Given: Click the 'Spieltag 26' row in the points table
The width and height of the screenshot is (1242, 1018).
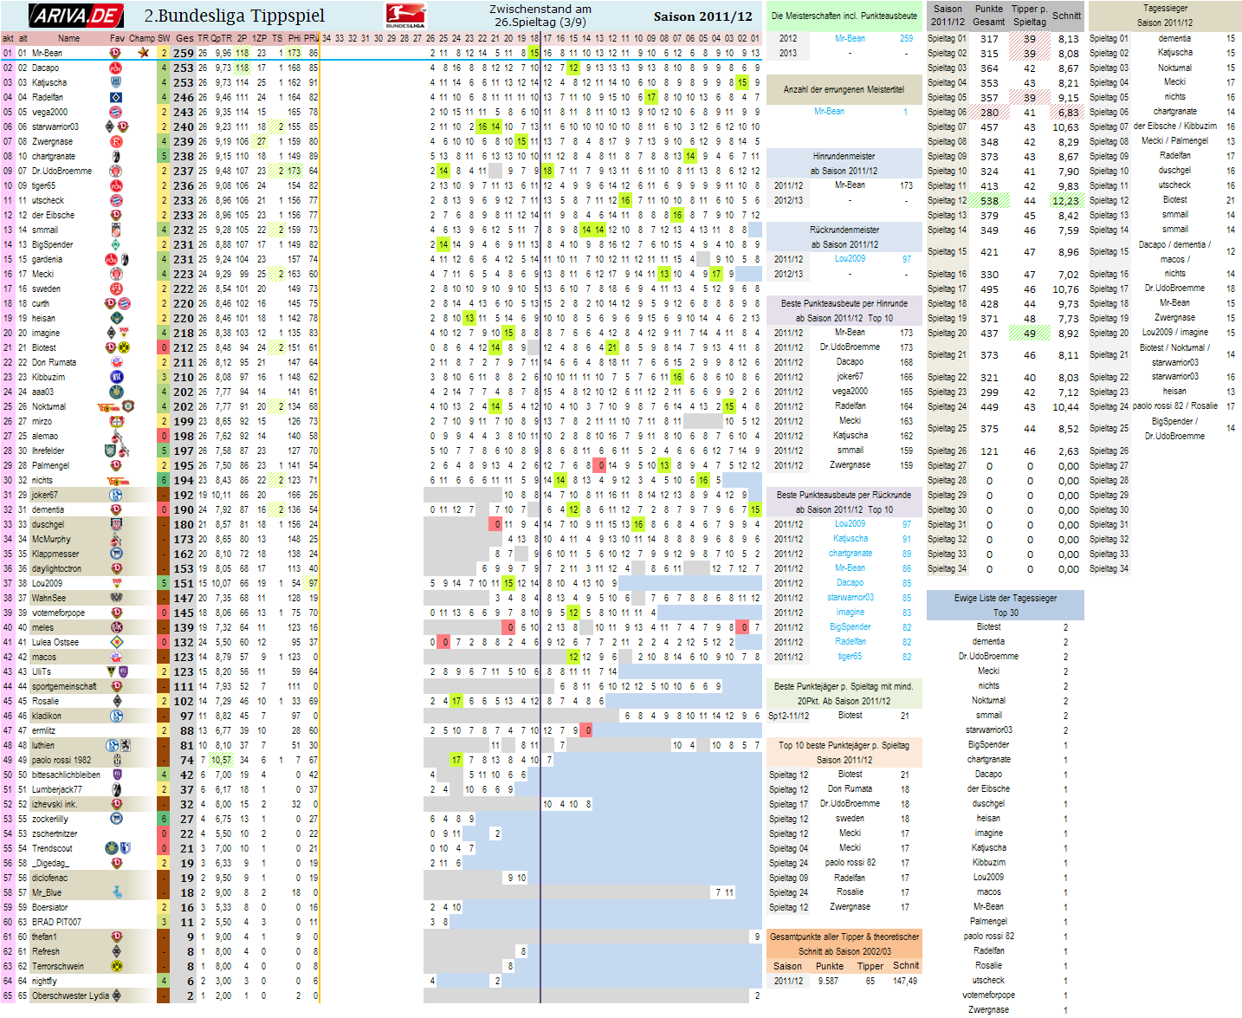Looking at the screenshot, I should click(x=1005, y=451).
